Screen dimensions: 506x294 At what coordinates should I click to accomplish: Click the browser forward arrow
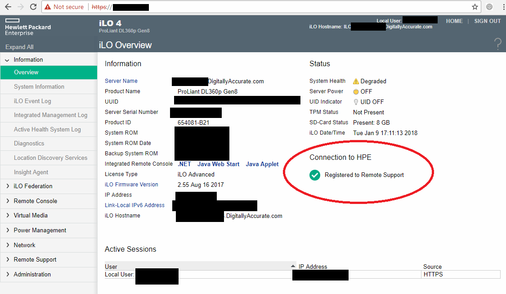[21, 7]
